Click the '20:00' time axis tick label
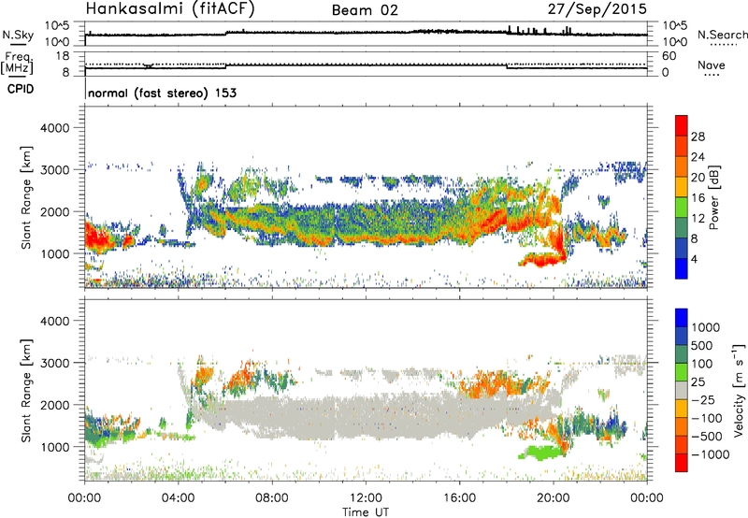Screen dimensions: 748x518 (x=554, y=498)
